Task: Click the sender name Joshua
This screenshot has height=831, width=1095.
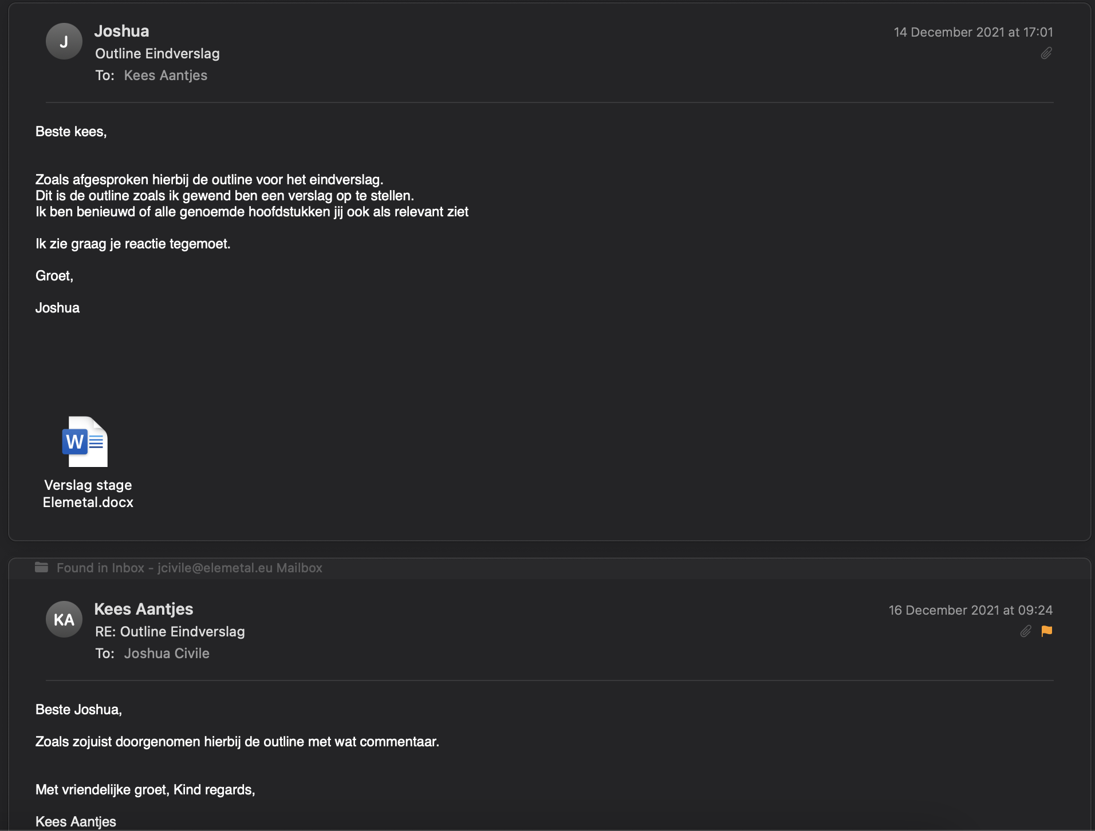Action: [x=121, y=31]
